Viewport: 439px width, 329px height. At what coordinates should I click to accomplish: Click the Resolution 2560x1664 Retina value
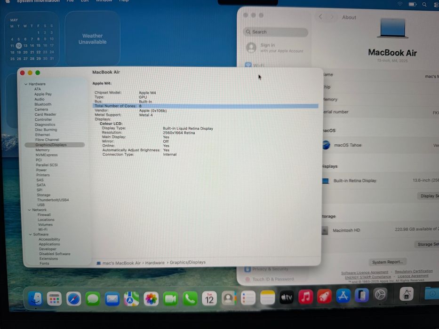179,133
